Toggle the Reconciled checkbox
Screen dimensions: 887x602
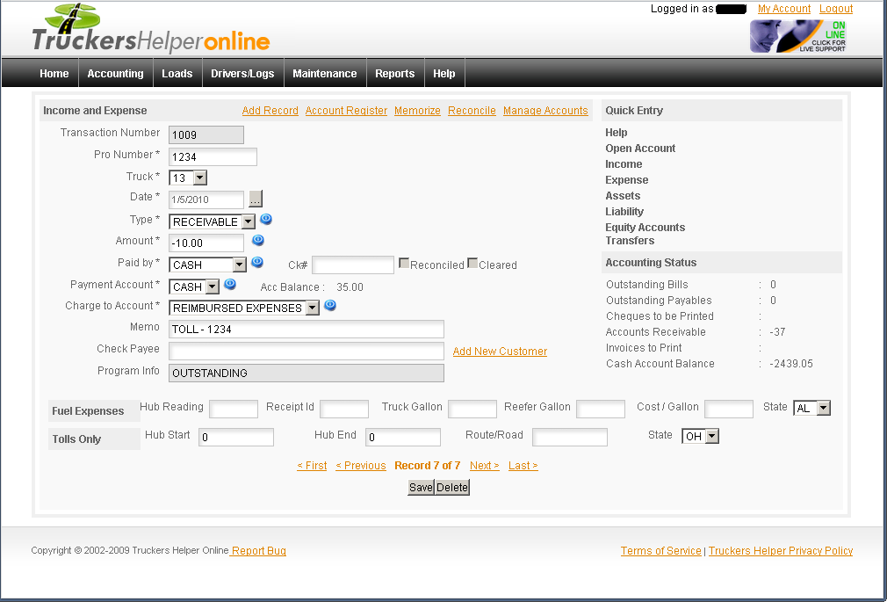pos(404,264)
